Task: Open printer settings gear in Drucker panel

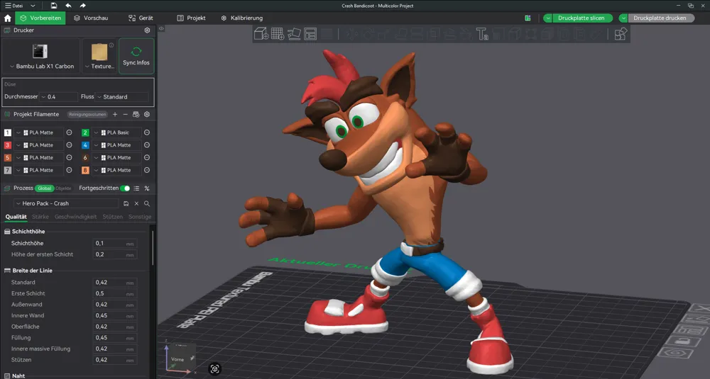Action: (x=147, y=30)
